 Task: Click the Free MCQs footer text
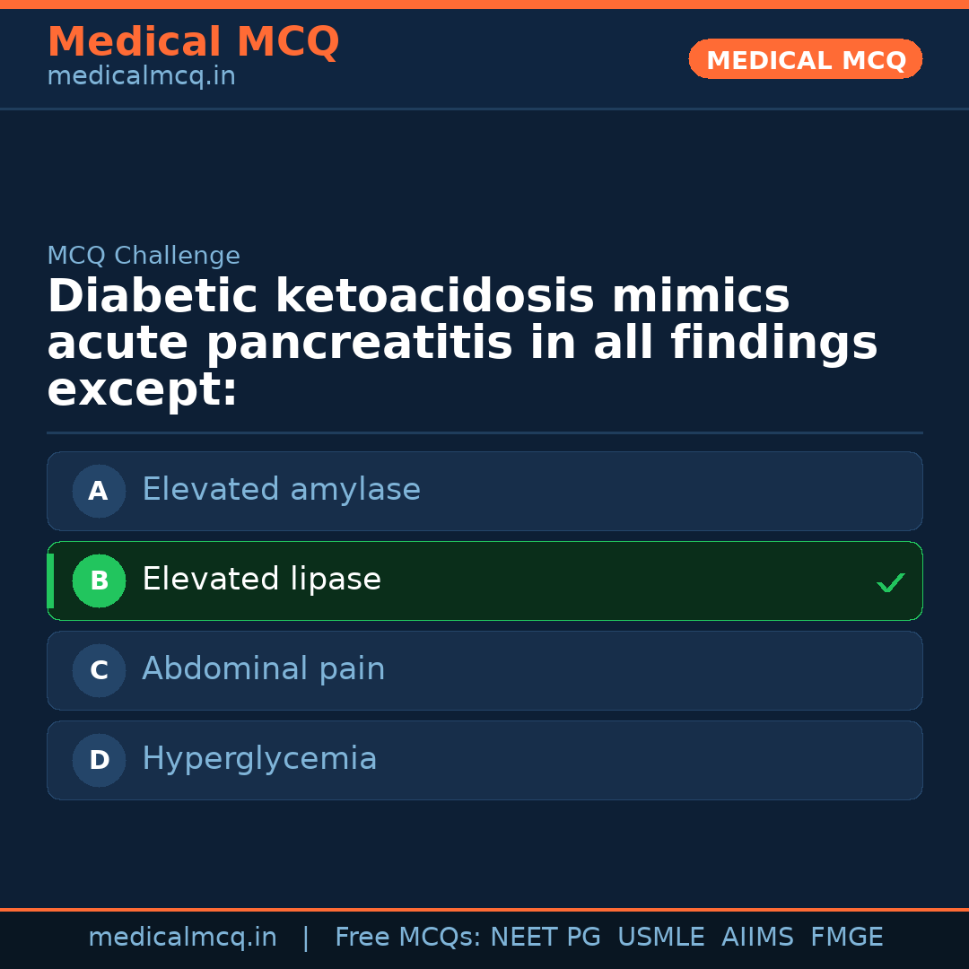408,938
